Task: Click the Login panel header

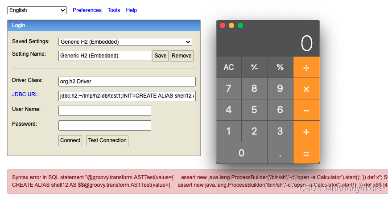Action: (x=104, y=25)
